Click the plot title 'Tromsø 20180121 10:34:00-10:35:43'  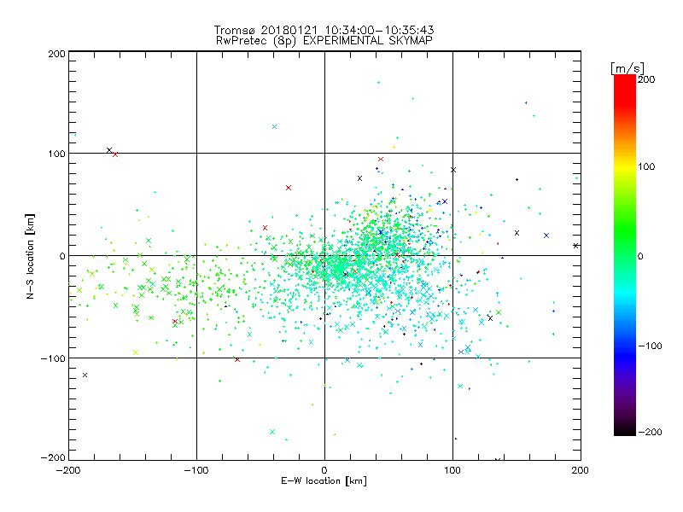point(324,30)
